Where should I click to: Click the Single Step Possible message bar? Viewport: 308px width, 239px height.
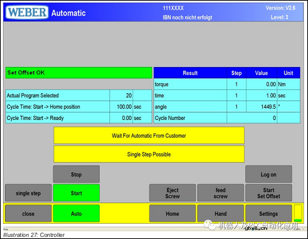149,154
